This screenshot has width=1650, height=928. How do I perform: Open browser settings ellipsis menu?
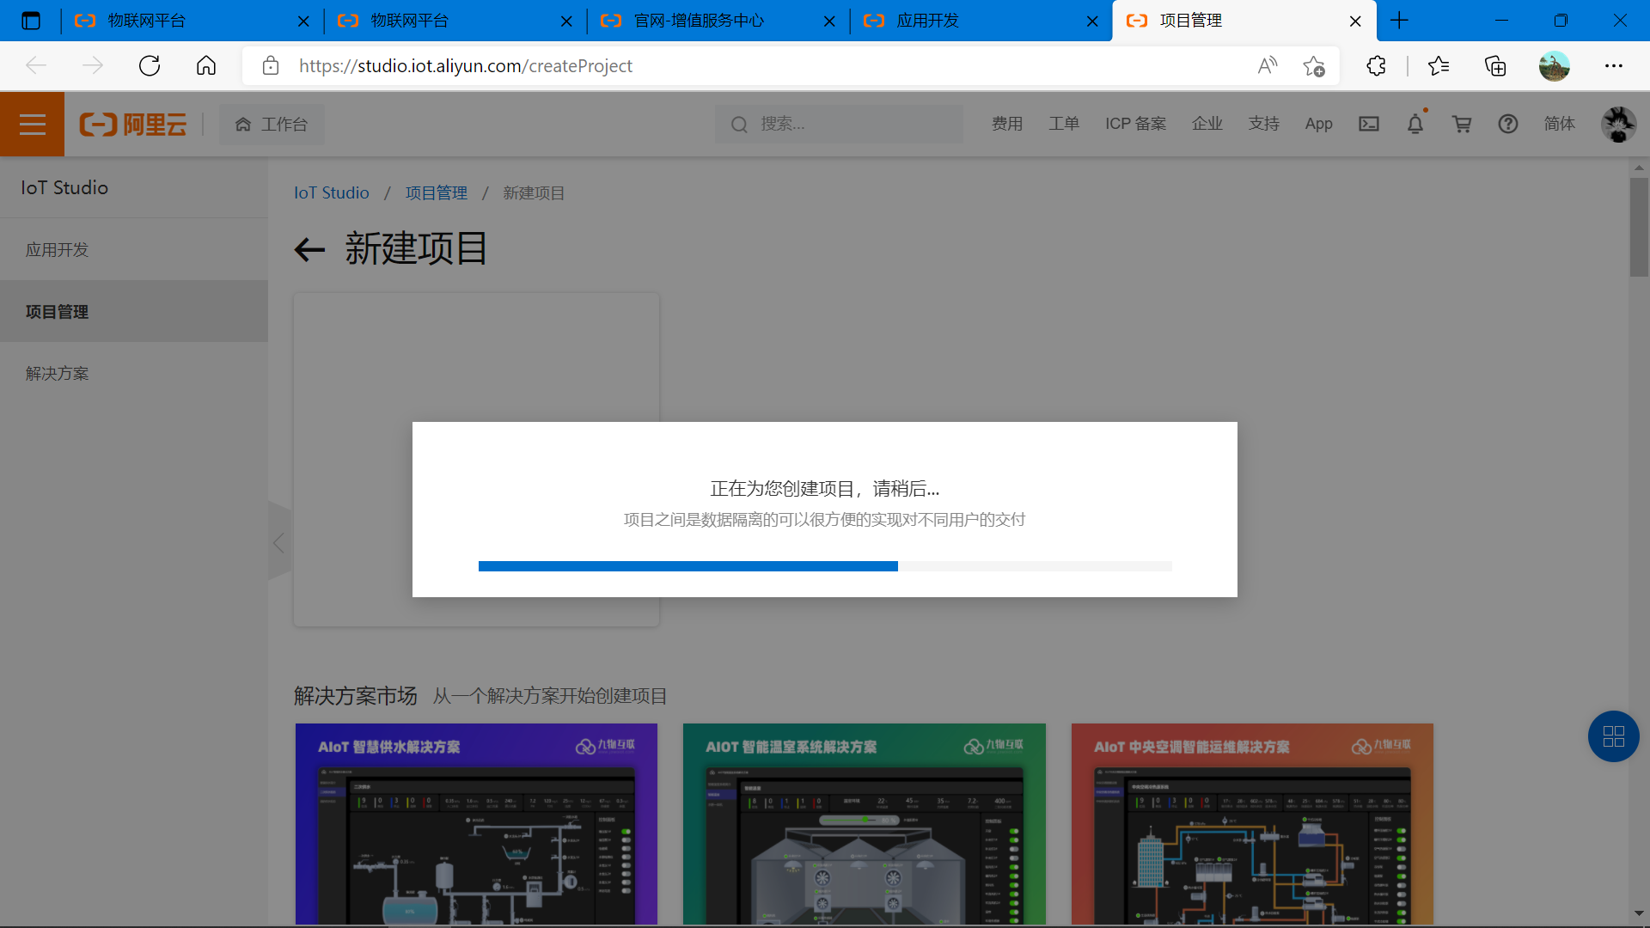[x=1613, y=66]
